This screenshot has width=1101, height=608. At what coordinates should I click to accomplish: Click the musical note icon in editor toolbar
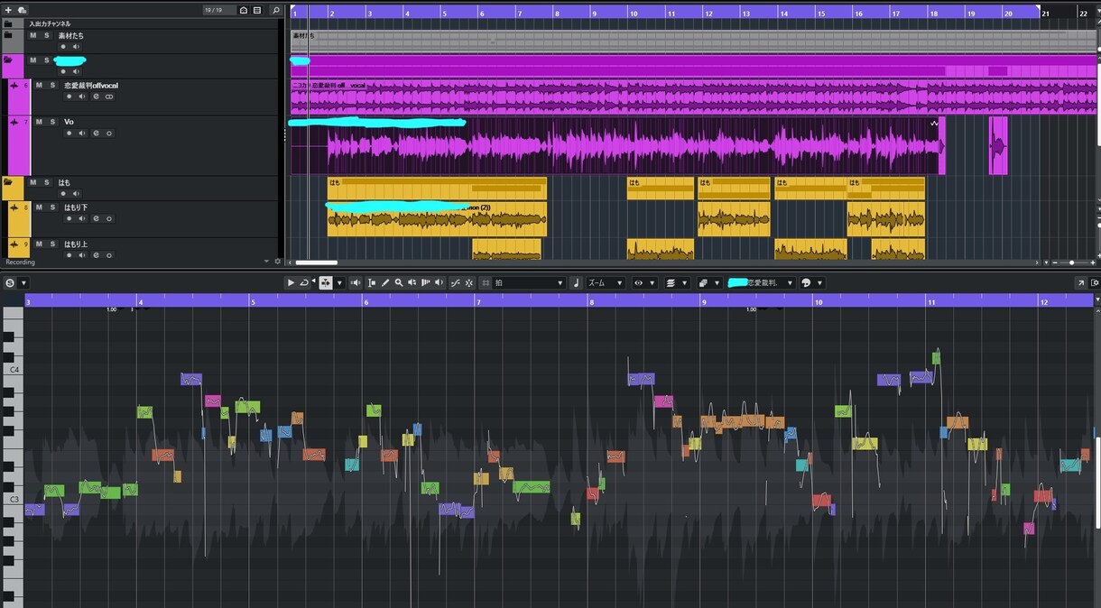577,282
